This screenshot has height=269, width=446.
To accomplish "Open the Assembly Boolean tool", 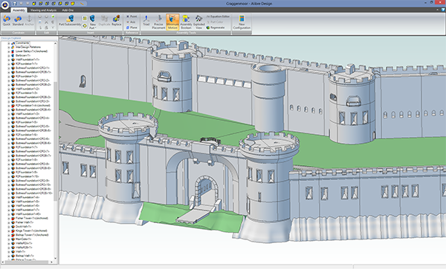I will (x=186, y=21).
